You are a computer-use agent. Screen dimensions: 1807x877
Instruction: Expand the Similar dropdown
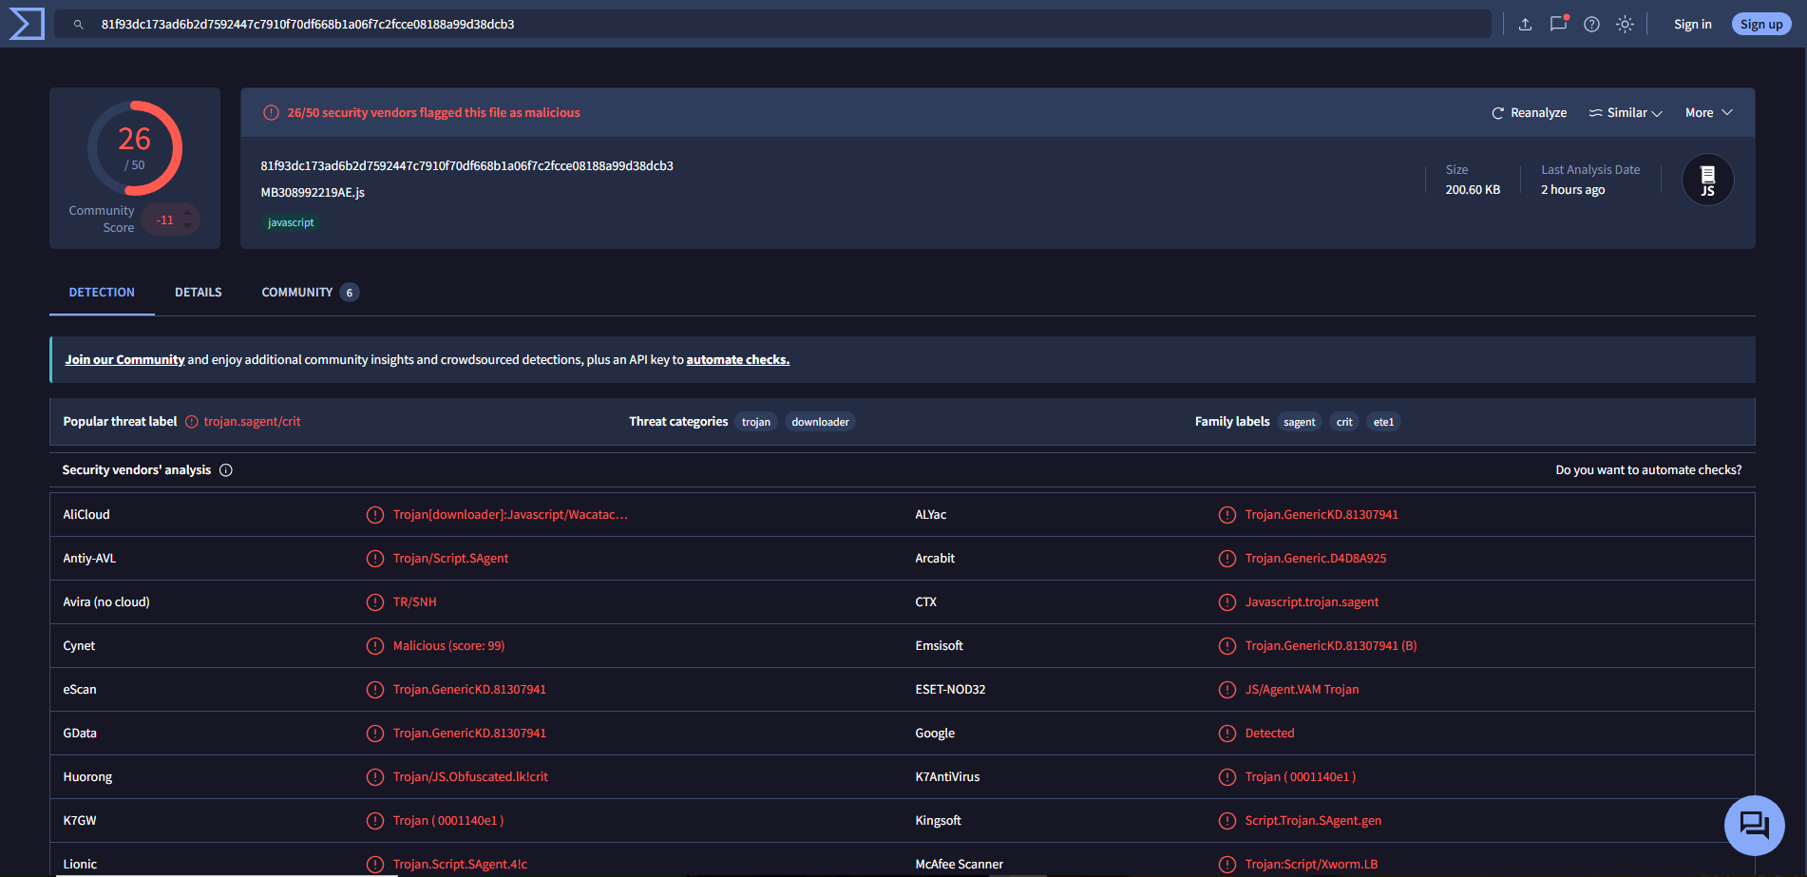(x=1626, y=113)
